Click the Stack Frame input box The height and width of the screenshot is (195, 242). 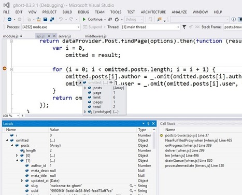coord(233,27)
